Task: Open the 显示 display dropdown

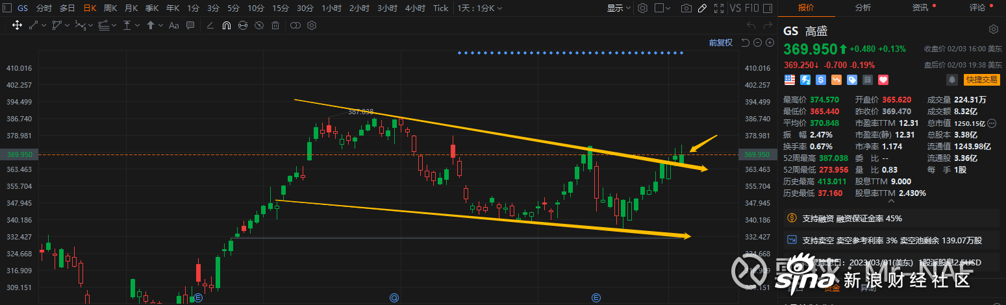Action: pos(618,8)
